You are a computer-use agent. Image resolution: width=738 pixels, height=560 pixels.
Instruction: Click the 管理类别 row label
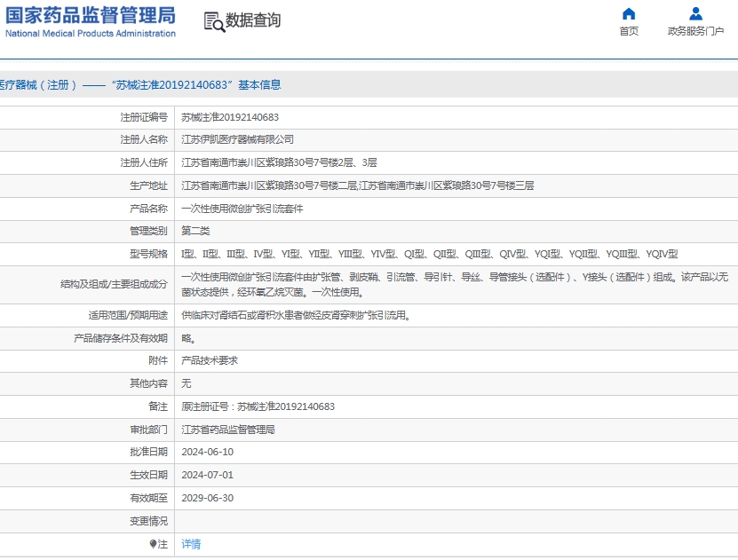(x=148, y=231)
